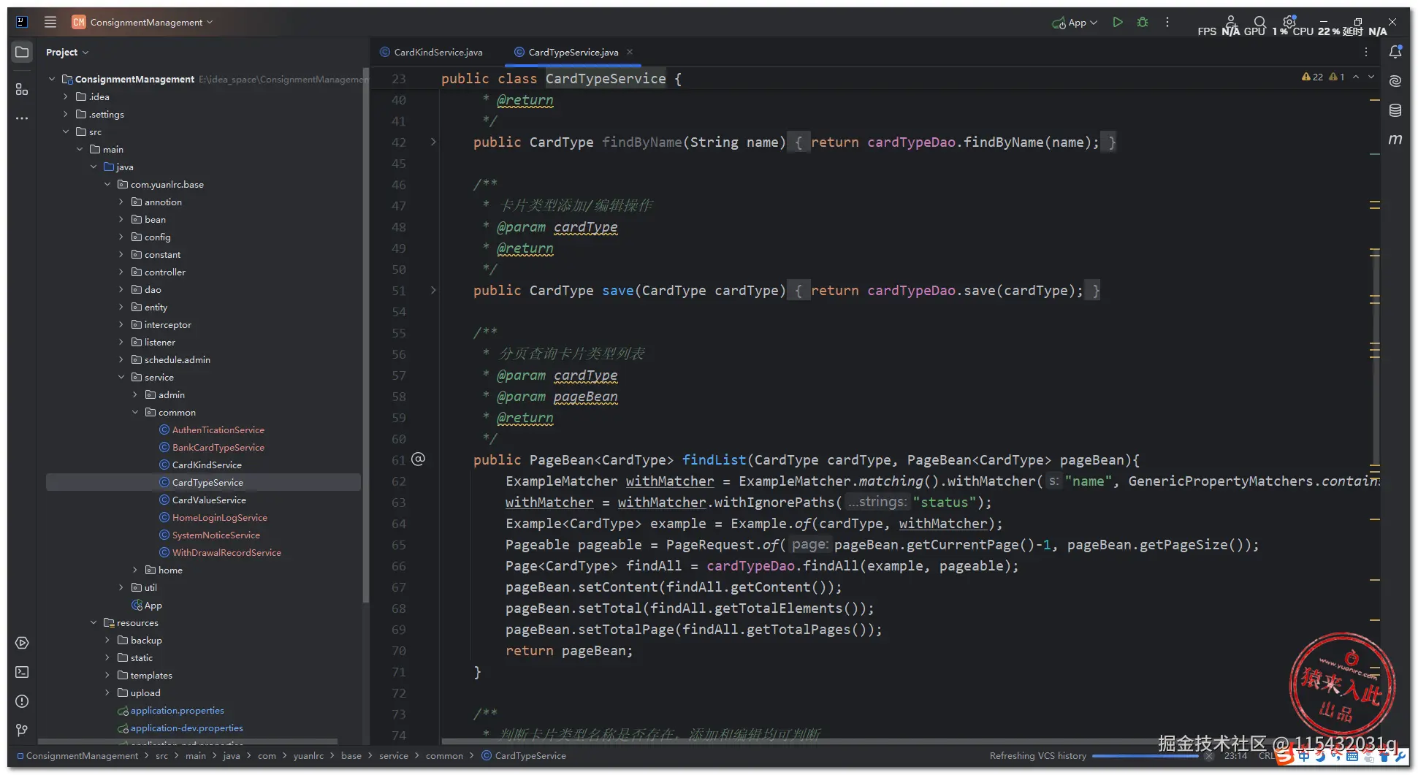
Task: Show more tool windows
Action: [22, 118]
